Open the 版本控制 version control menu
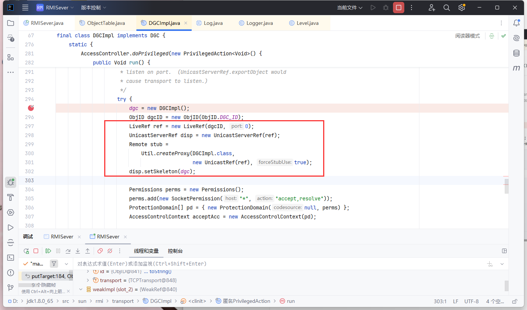The width and height of the screenshot is (527, 310). point(94,8)
